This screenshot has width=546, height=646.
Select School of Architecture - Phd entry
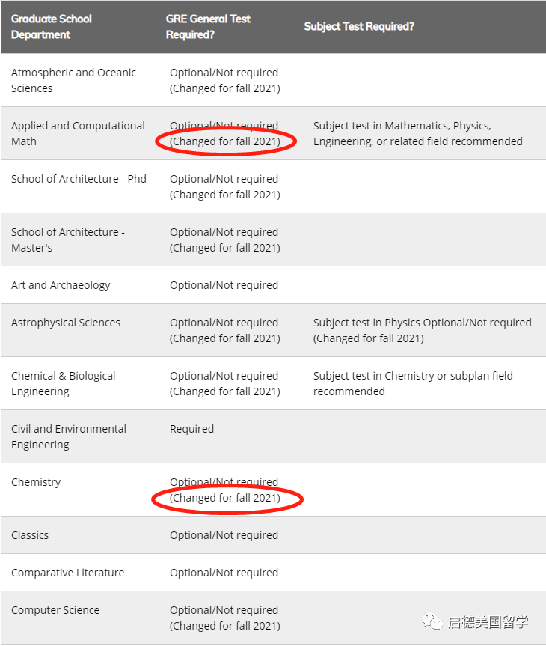(x=79, y=179)
